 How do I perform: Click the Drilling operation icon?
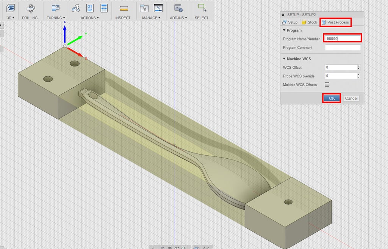(30, 8)
